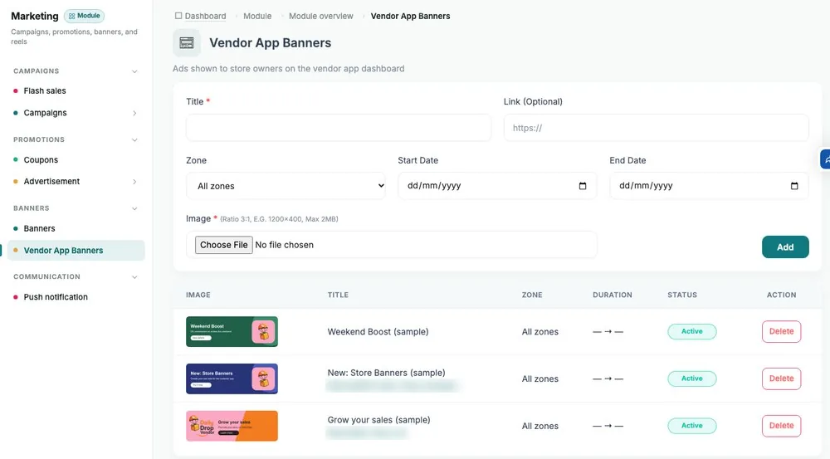Delete the Weekend Boost (sample) banner
This screenshot has width=830, height=459.
[781, 331]
